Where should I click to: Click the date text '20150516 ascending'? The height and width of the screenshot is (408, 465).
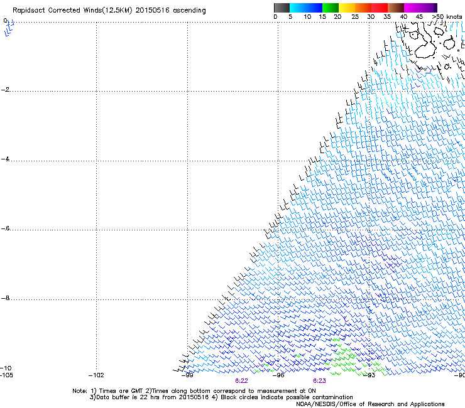coord(170,11)
